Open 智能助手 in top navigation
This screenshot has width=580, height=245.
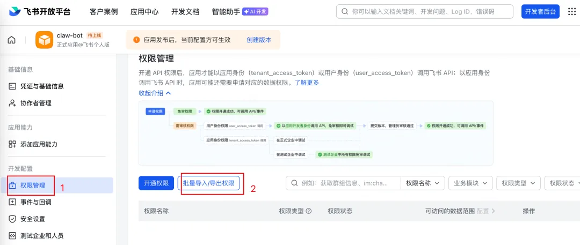[x=226, y=11]
